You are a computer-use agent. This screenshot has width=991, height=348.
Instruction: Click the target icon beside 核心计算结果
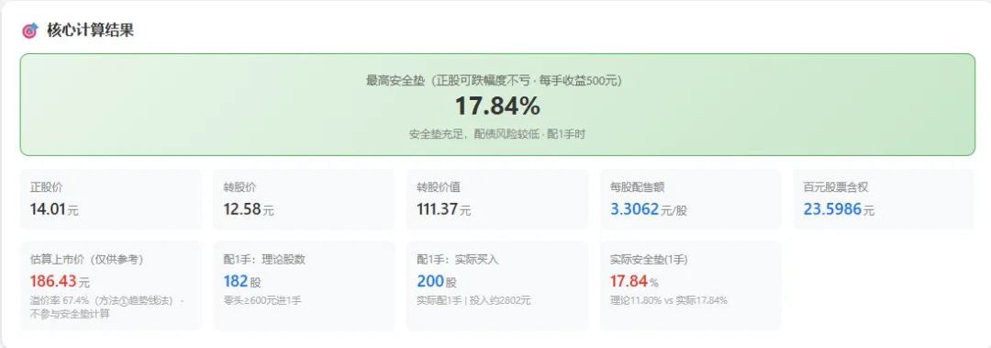click(x=29, y=30)
